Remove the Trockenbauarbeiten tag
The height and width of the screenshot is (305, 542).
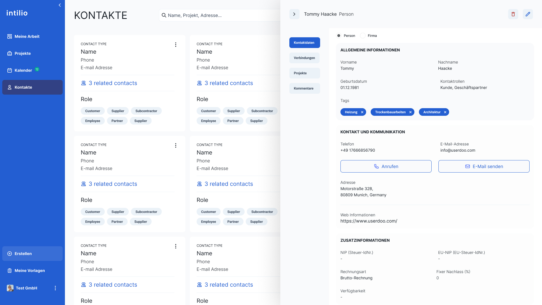[410, 112]
